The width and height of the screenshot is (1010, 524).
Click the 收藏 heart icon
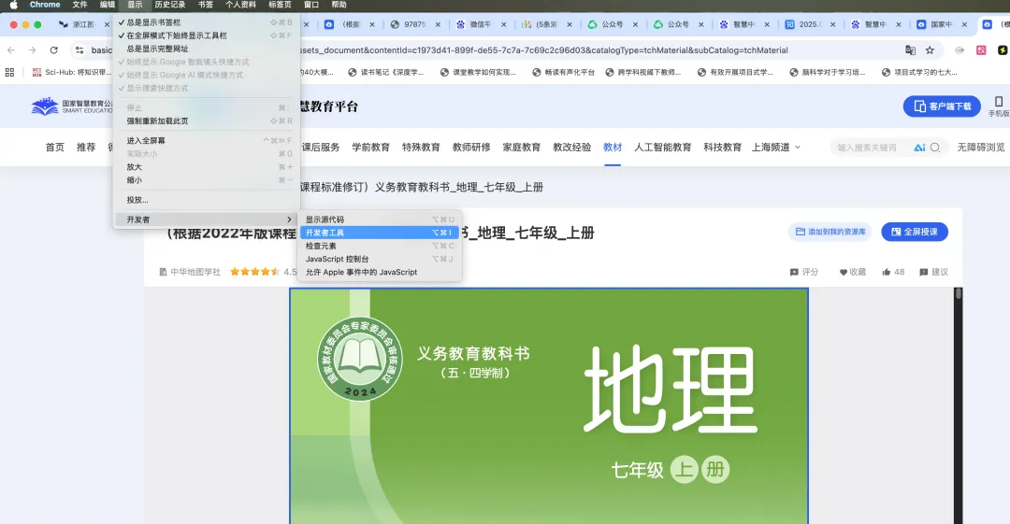[844, 273]
